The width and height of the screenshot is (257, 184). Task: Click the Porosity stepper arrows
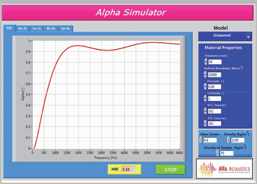pyautogui.click(x=205, y=87)
